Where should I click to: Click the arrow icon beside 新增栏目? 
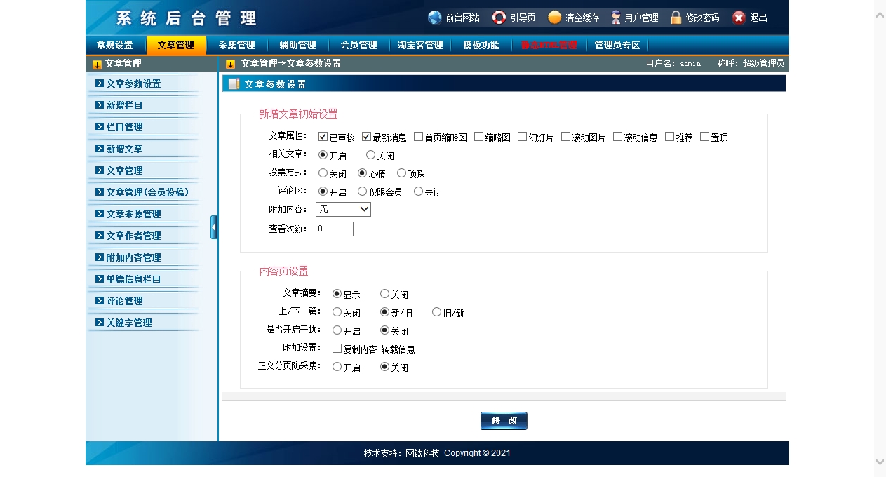click(100, 105)
